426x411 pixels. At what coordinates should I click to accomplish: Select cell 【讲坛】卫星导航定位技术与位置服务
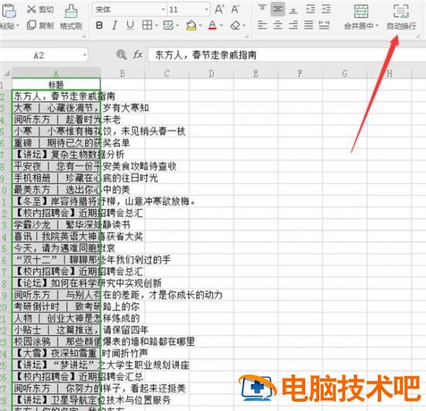point(56,400)
